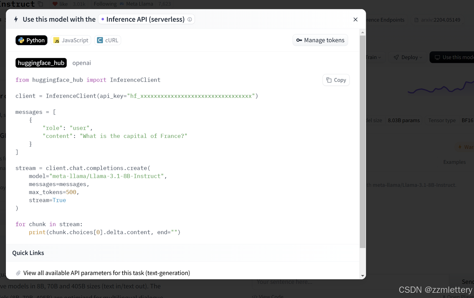Screen dimensions: 474x298
Task: Click the Manage tokens button
Action: click(320, 40)
